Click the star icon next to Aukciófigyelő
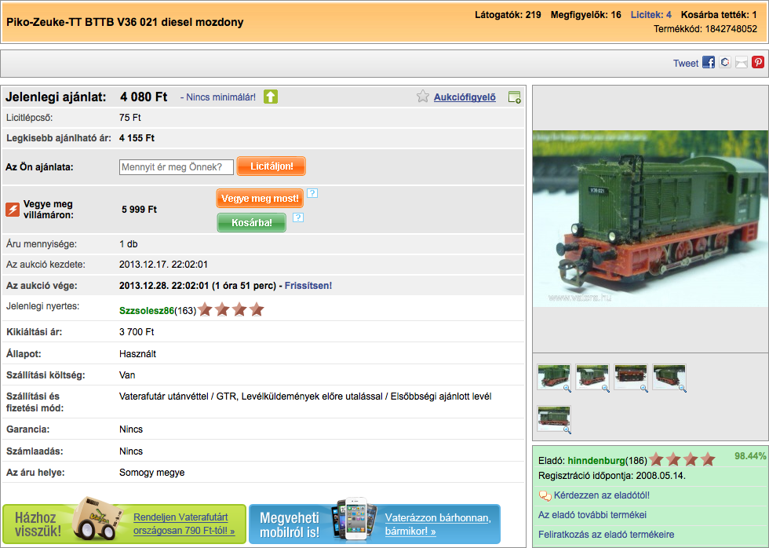The height and width of the screenshot is (548, 769). 423,97
